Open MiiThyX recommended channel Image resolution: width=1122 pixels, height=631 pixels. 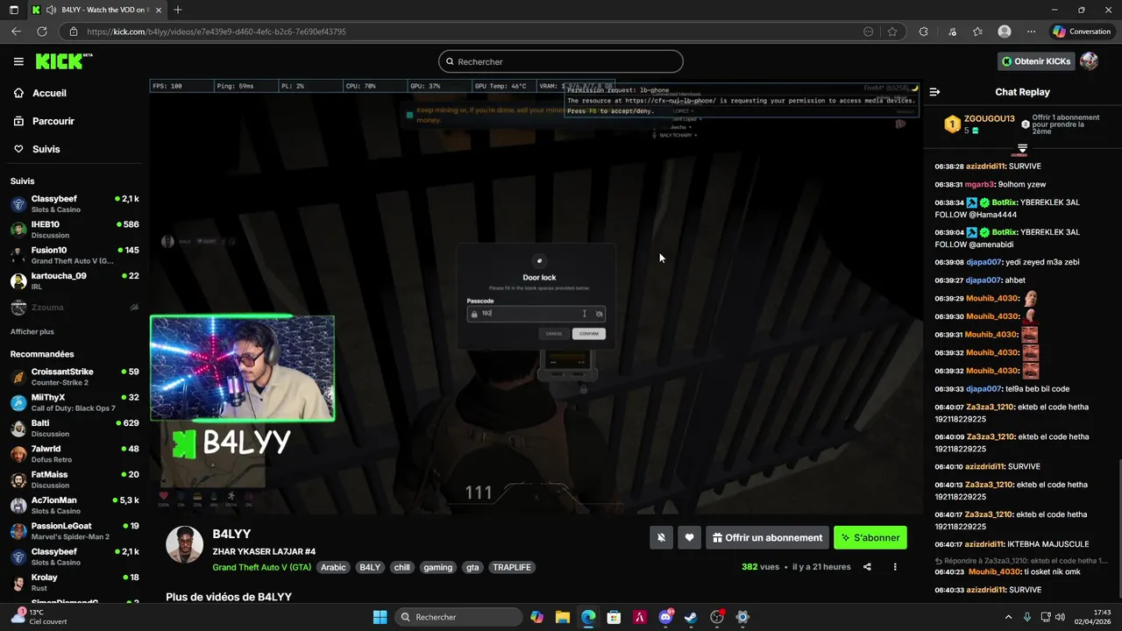[x=75, y=402]
